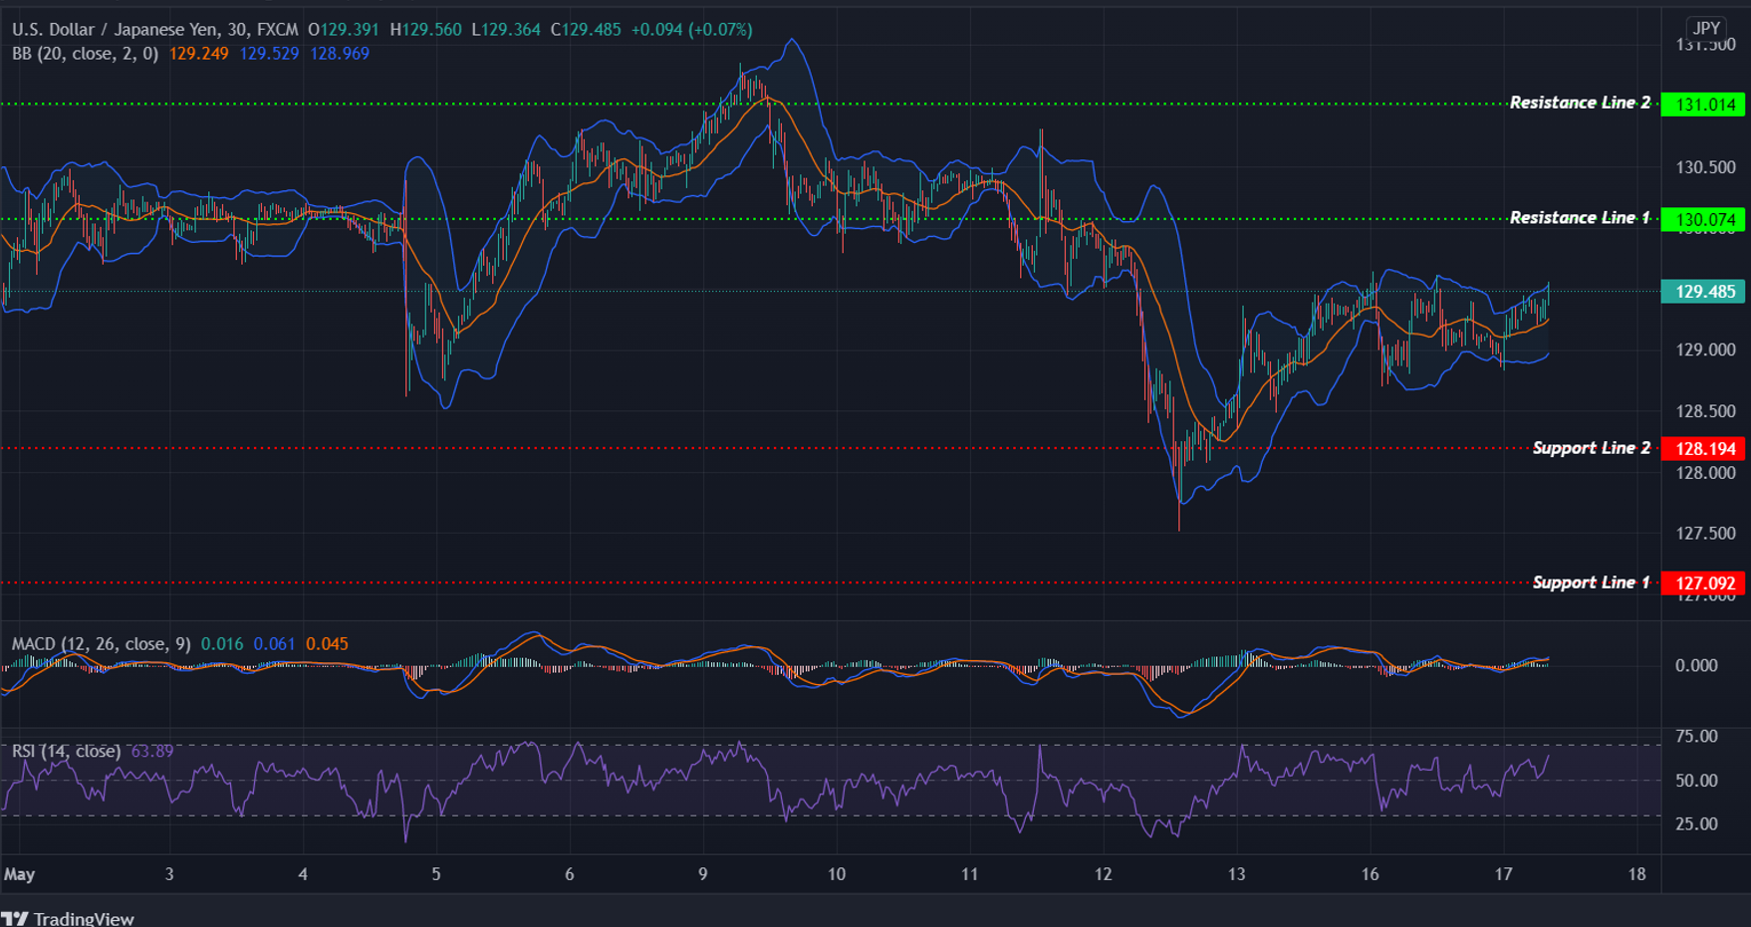Click the BB (20, close, 2, 0) indicator legend
Viewport: 1751px width, 927px height.
[85, 54]
